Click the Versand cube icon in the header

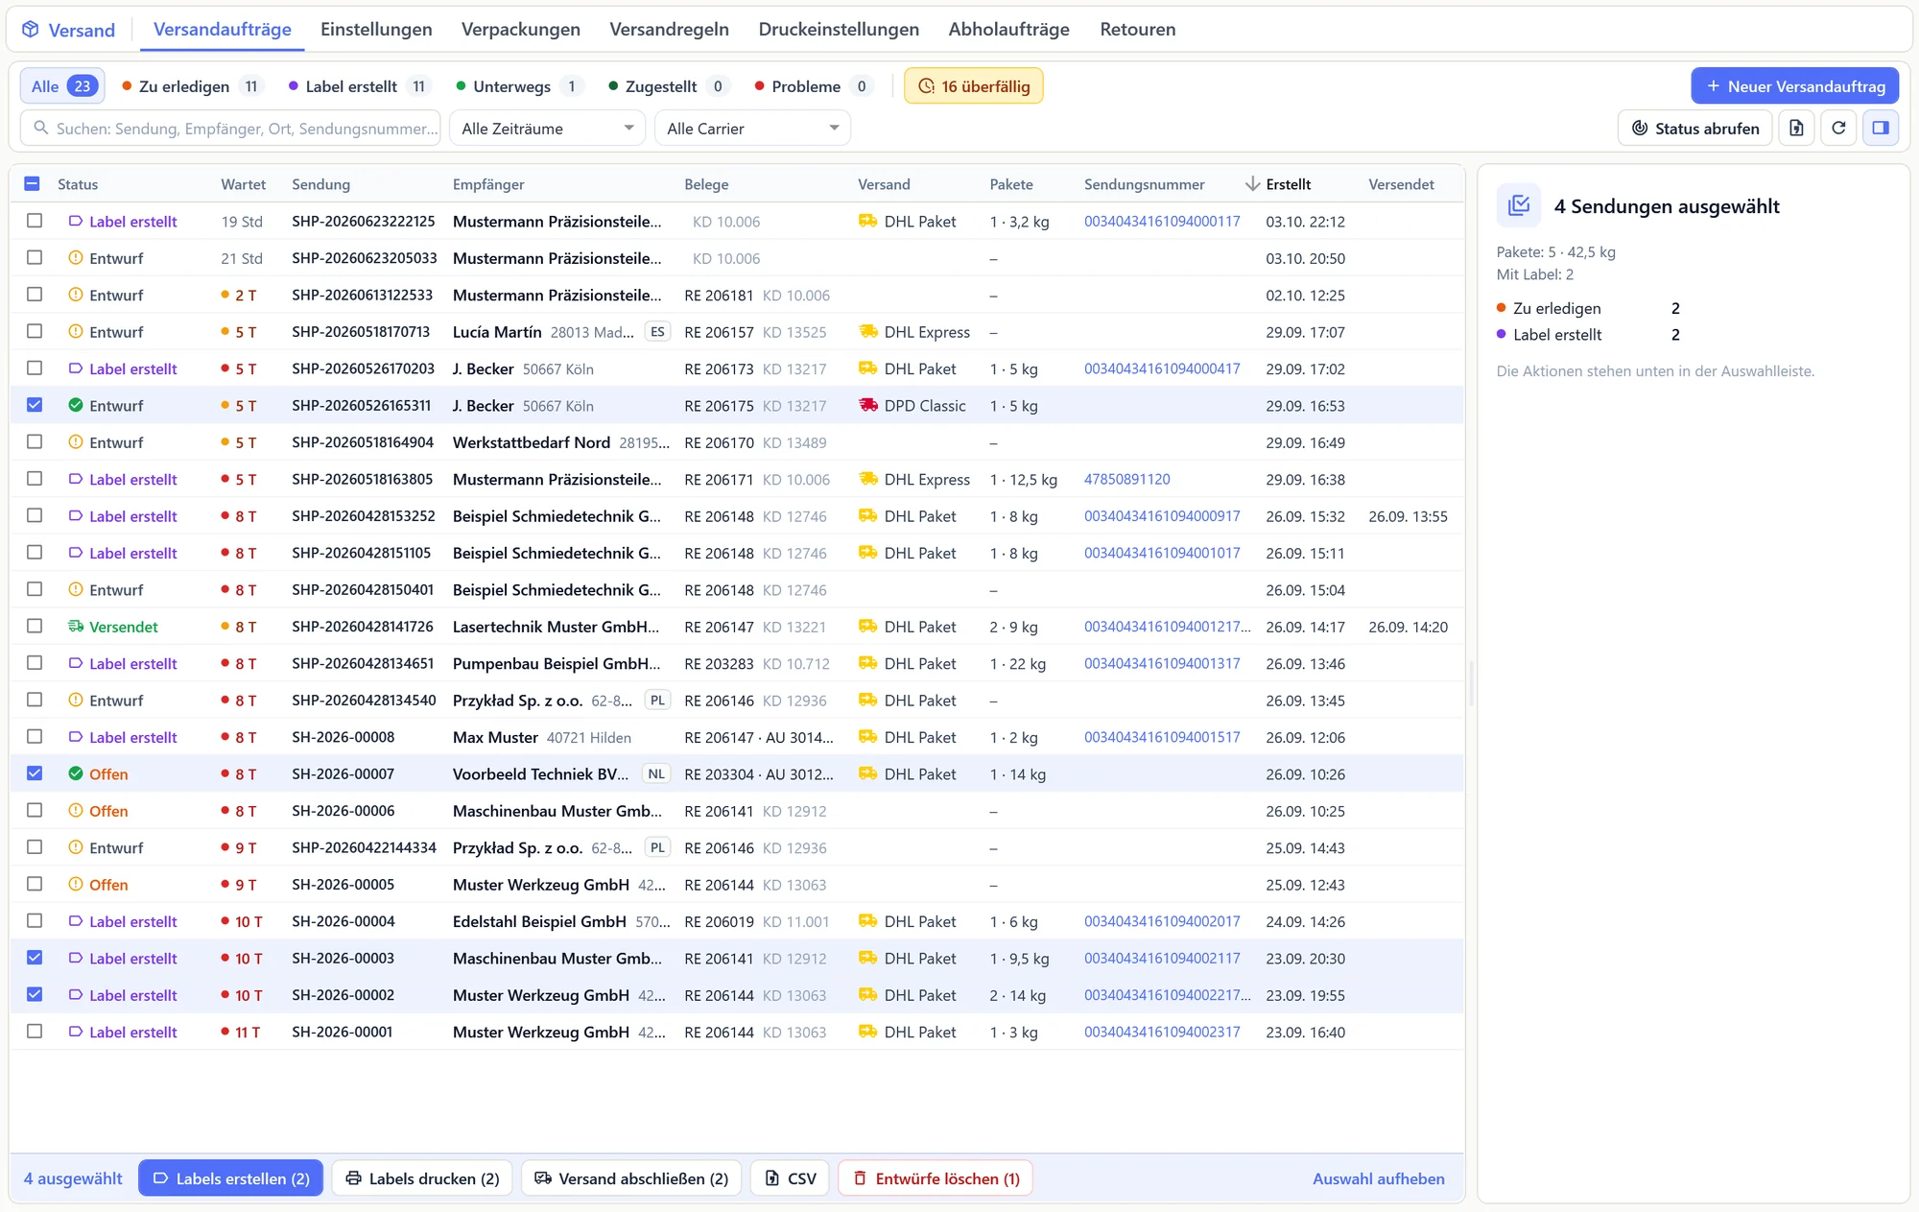click(x=31, y=30)
